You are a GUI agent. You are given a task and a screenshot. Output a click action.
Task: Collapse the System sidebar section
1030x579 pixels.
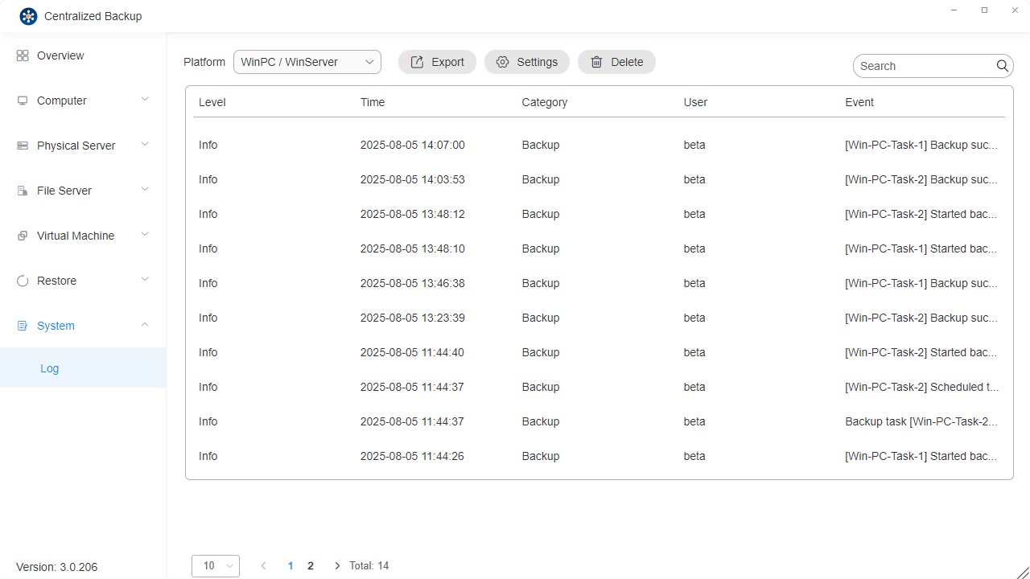[144, 325]
